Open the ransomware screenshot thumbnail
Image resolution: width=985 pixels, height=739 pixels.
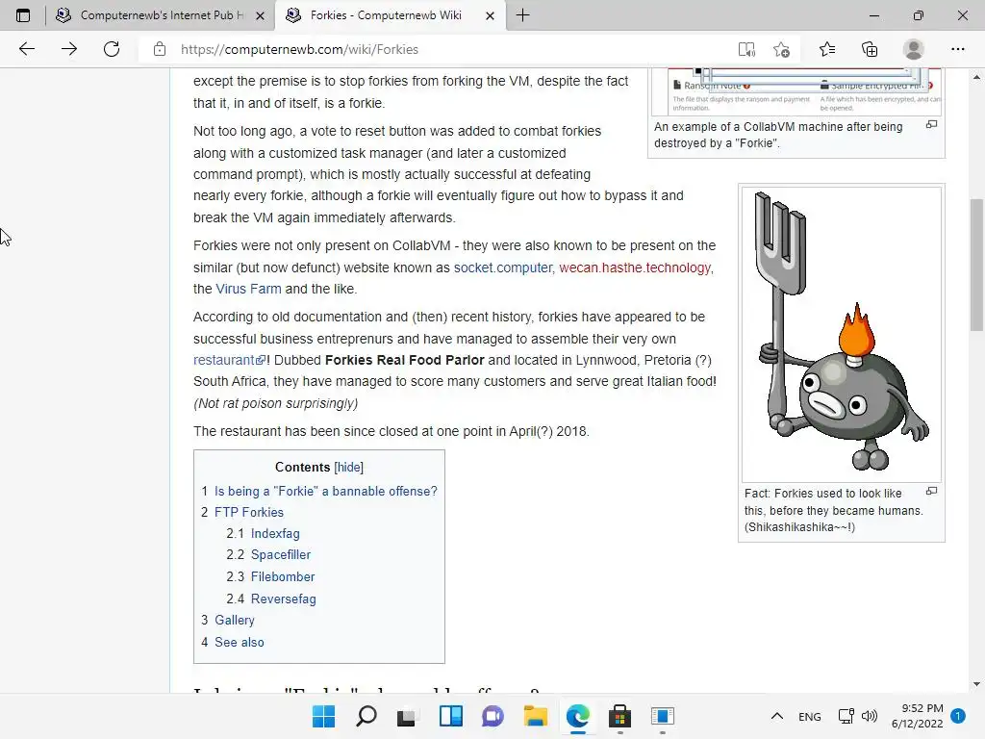pyautogui.click(x=796, y=91)
